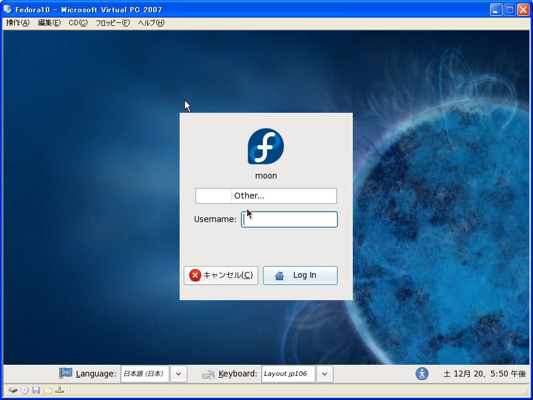Maximize the Virtual PC window

pyautogui.click(x=510, y=10)
